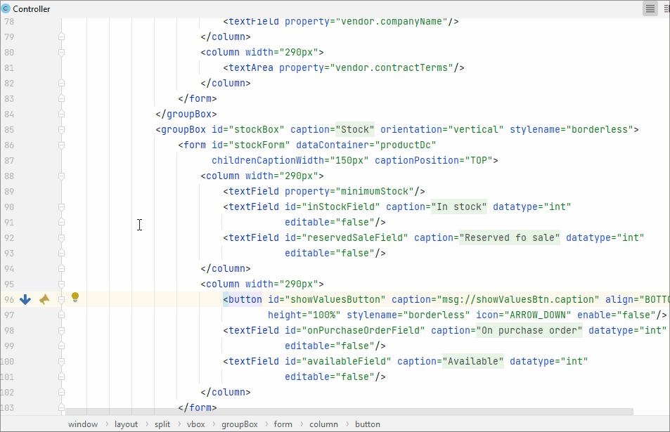Collapse the stockBox groupBox tag on line 85

point(61,129)
